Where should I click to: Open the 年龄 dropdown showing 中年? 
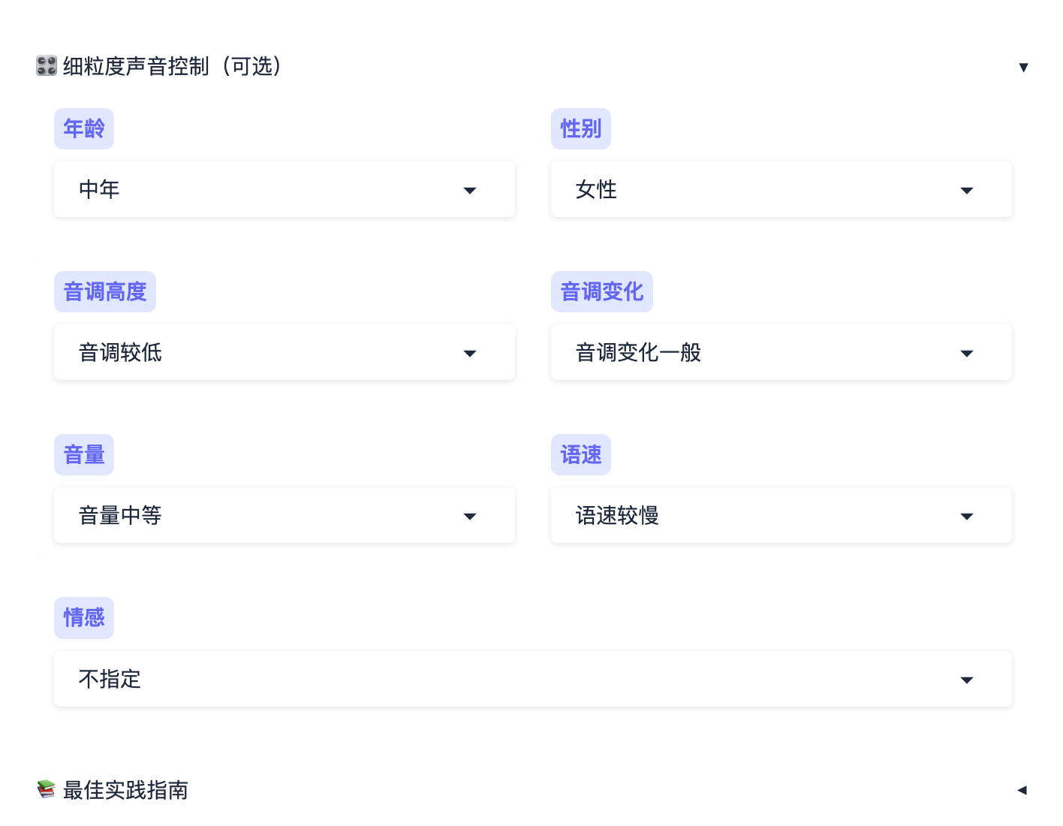(x=284, y=189)
